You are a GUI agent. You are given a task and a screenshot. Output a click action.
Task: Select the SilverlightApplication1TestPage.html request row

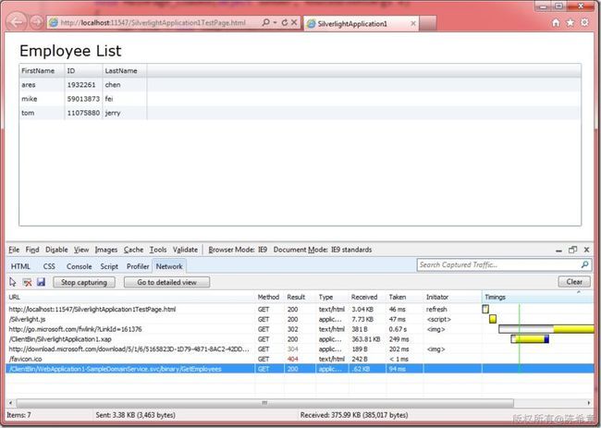(300, 310)
